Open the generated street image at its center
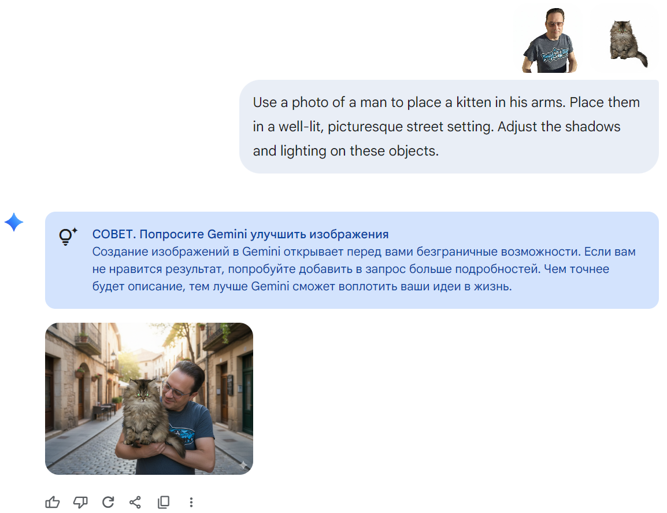 [x=149, y=398]
